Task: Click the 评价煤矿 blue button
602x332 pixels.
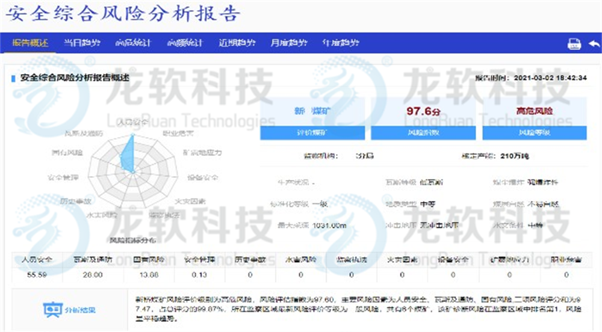Action: tap(311, 133)
